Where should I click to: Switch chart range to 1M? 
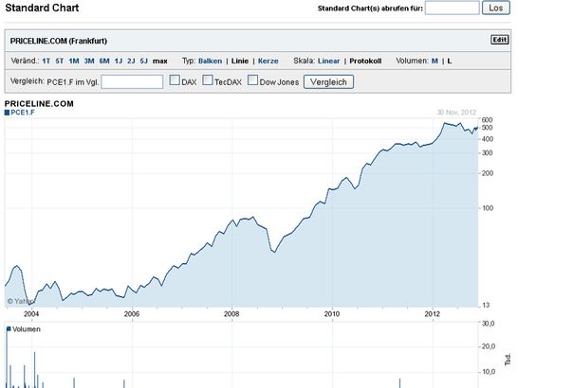point(74,61)
